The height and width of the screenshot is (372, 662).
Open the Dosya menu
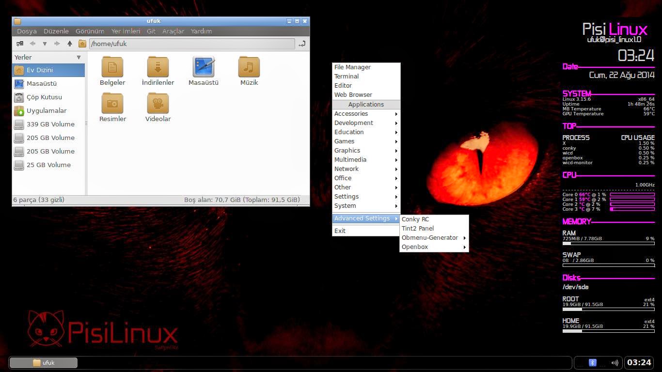(26, 31)
